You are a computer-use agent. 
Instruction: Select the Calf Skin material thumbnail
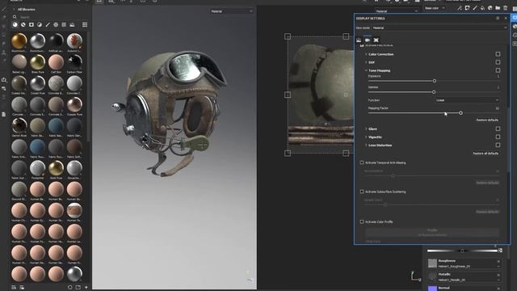(56, 62)
